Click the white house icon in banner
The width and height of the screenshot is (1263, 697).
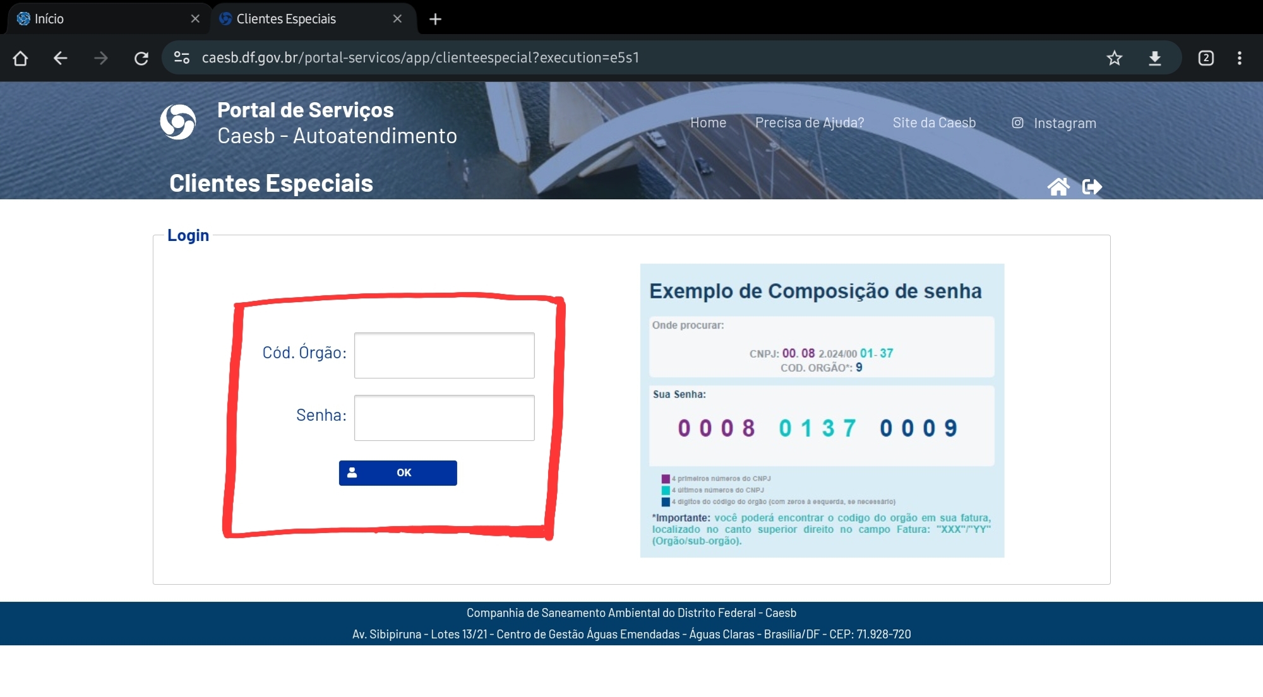[1058, 187]
